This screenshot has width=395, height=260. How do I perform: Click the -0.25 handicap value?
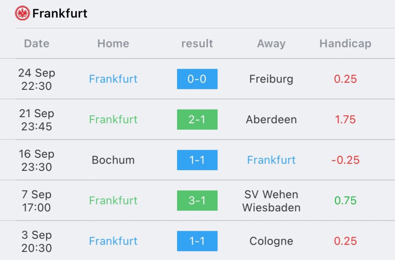[x=345, y=160]
